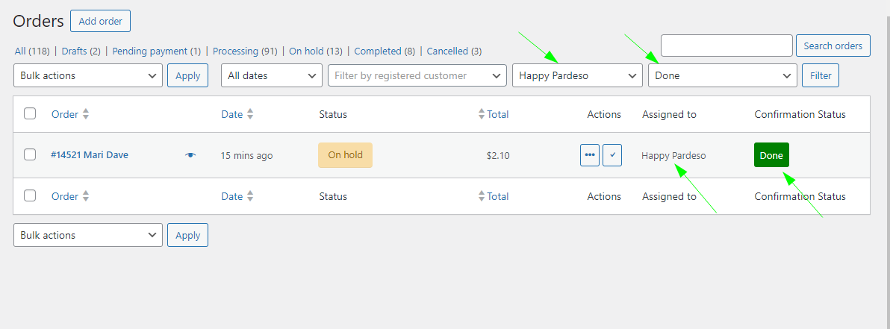Tick the checkbox for order #14521
The height and width of the screenshot is (329, 890).
click(x=30, y=155)
